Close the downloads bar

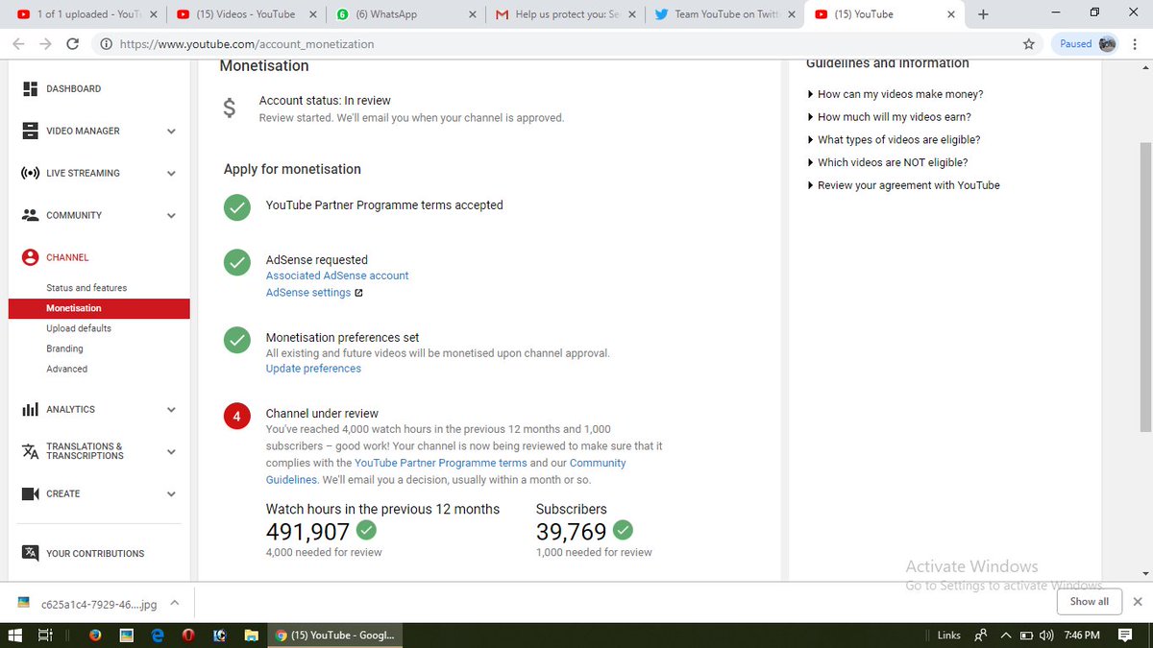(x=1138, y=602)
